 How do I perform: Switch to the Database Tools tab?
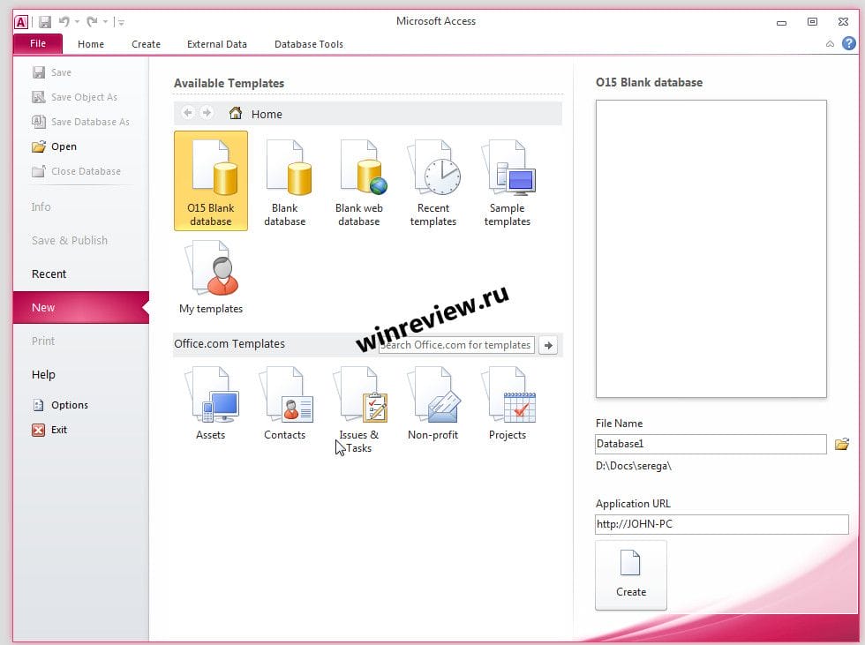click(309, 44)
